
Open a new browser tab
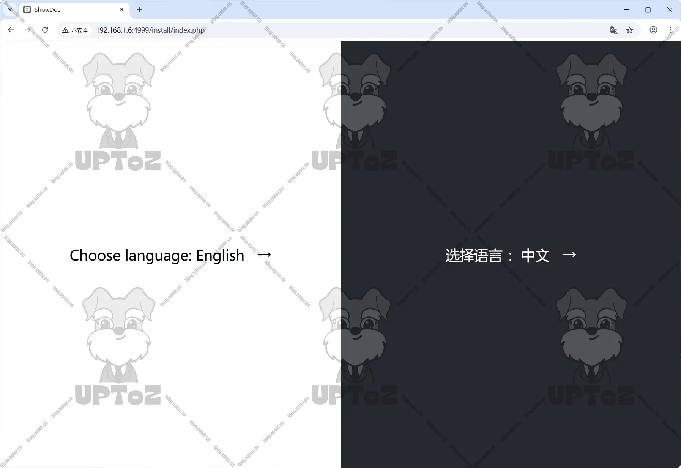pos(139,9)
